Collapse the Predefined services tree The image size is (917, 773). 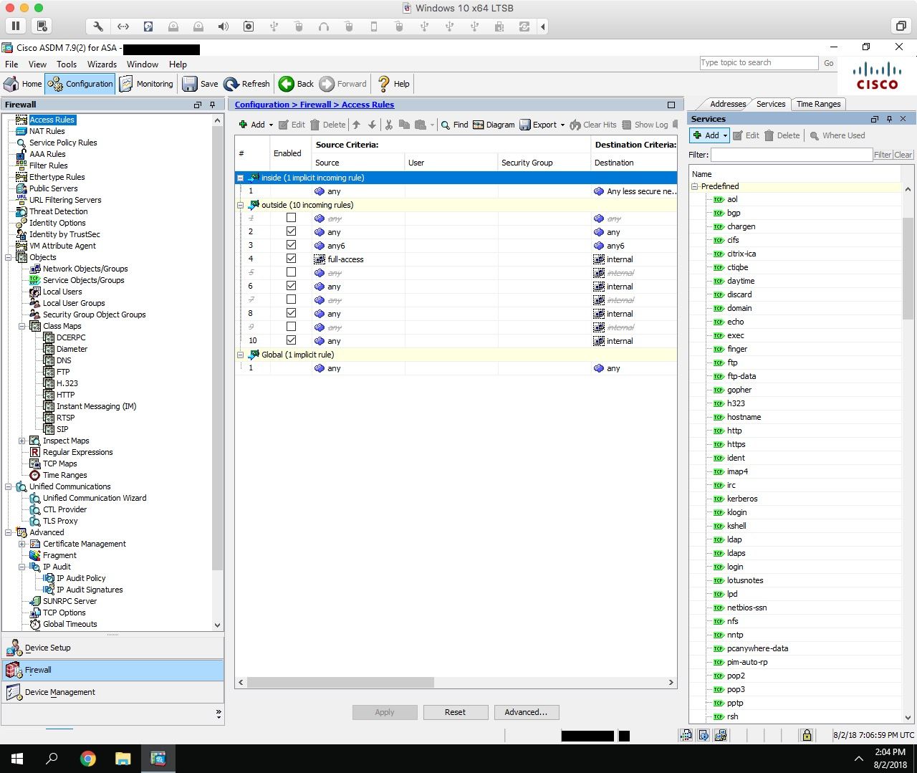point(694,186)
